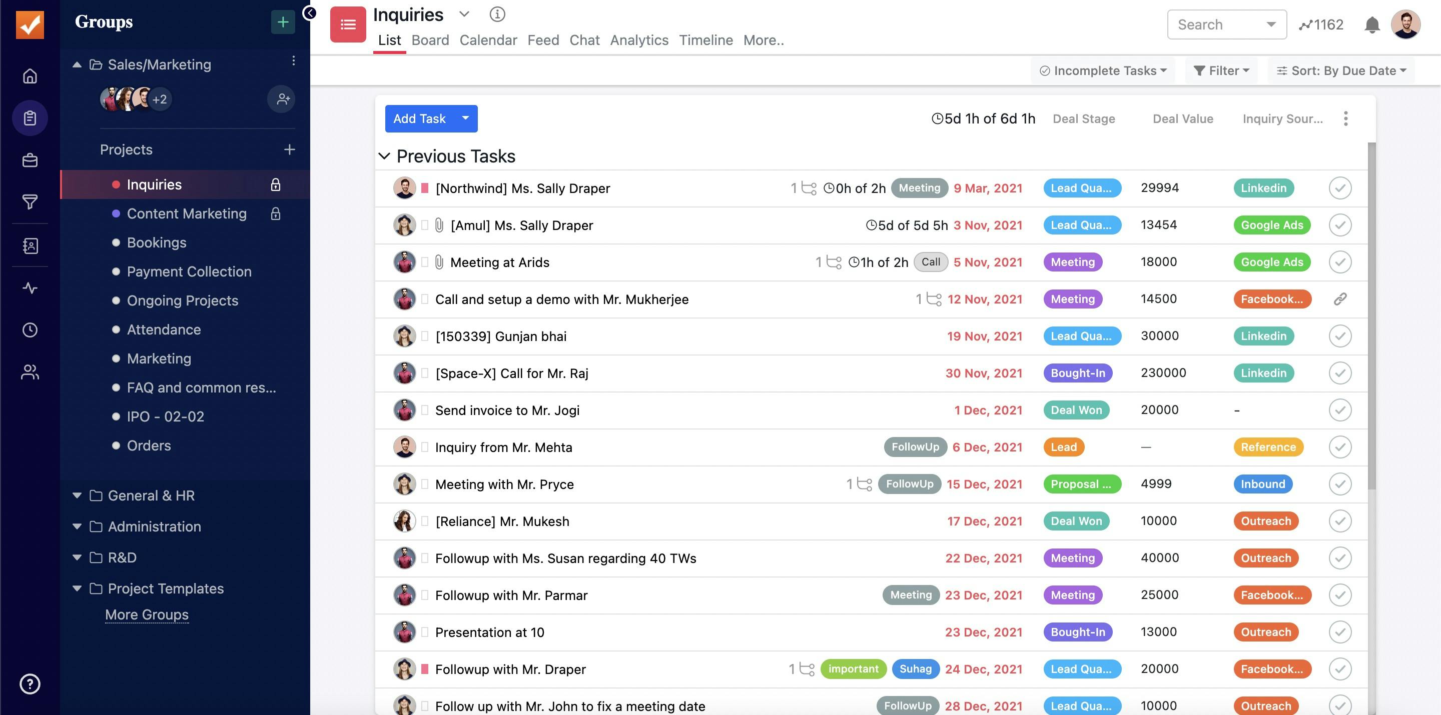The height and width of the screenshot is (715, 1441).
Task: Open the funnel icon in left sidebar
Action: pyautogui.click(x=30, y=202)
